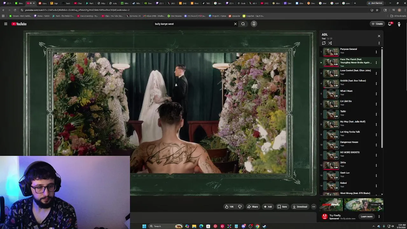Open options for 'Purpose General' track
This screenshot has height=229, width=407.
click(x=376, y=52)
